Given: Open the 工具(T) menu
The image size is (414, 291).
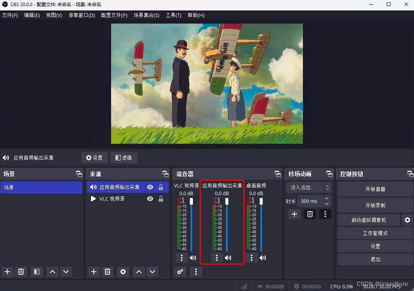Looking at the screenshot, I should tap(174, 15).
